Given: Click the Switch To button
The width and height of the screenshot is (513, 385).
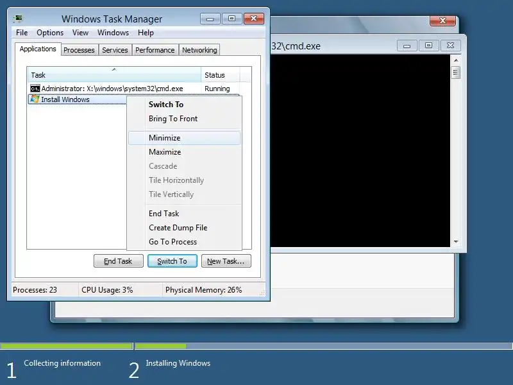Looking at the screenshot, I should click(172, 261).
